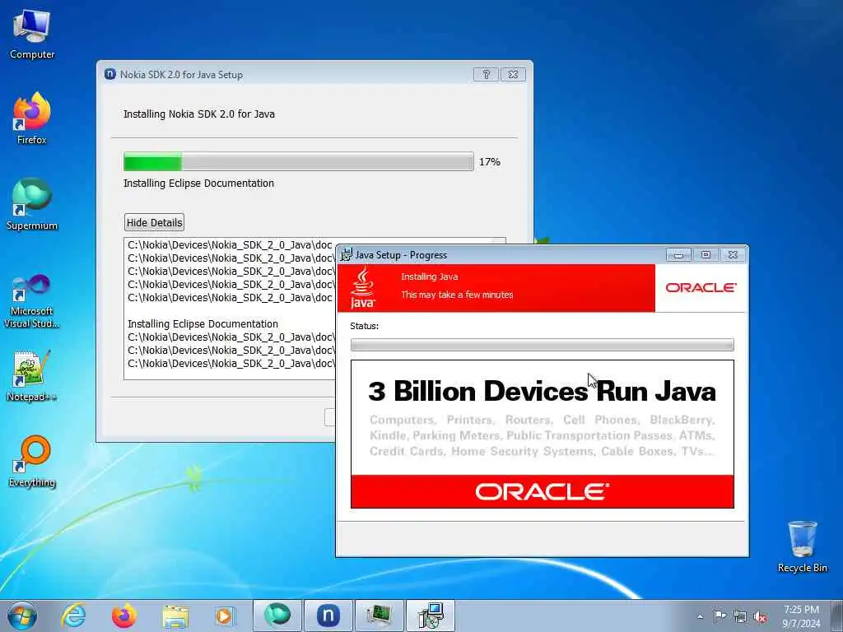843x632 pixels.
Task: Click the Oracle logo in Java header
Action: [701, 287]
